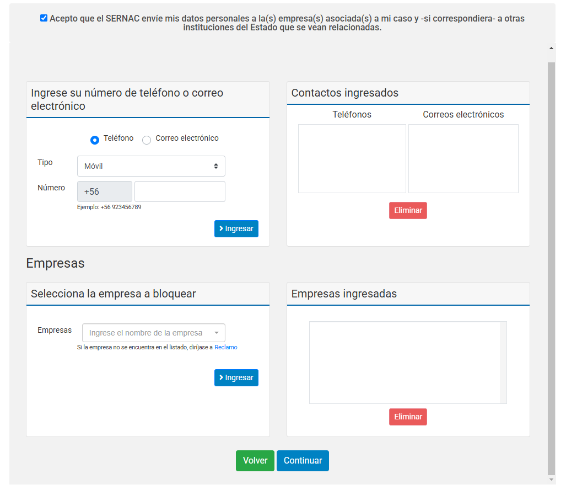Open the "Reclamo" link
Screen dimensions: 566x495
tap(226, 347)
